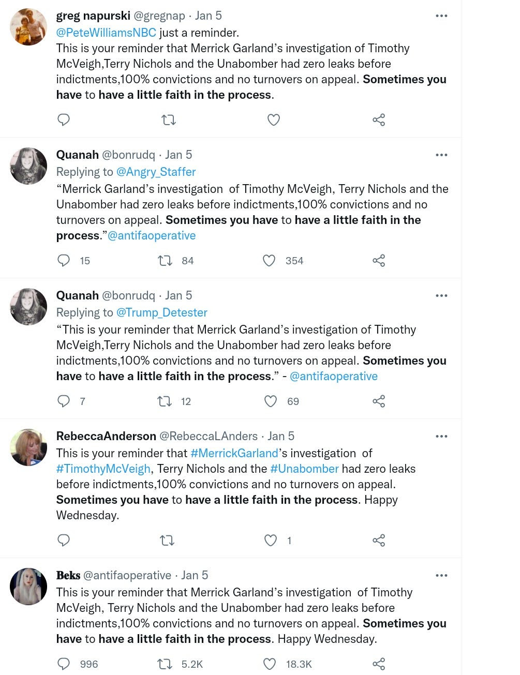This screenshot has height=675, width=520.
Task: Like Quanah's tweet with 69 likes
Action: [x=271, y=401]
